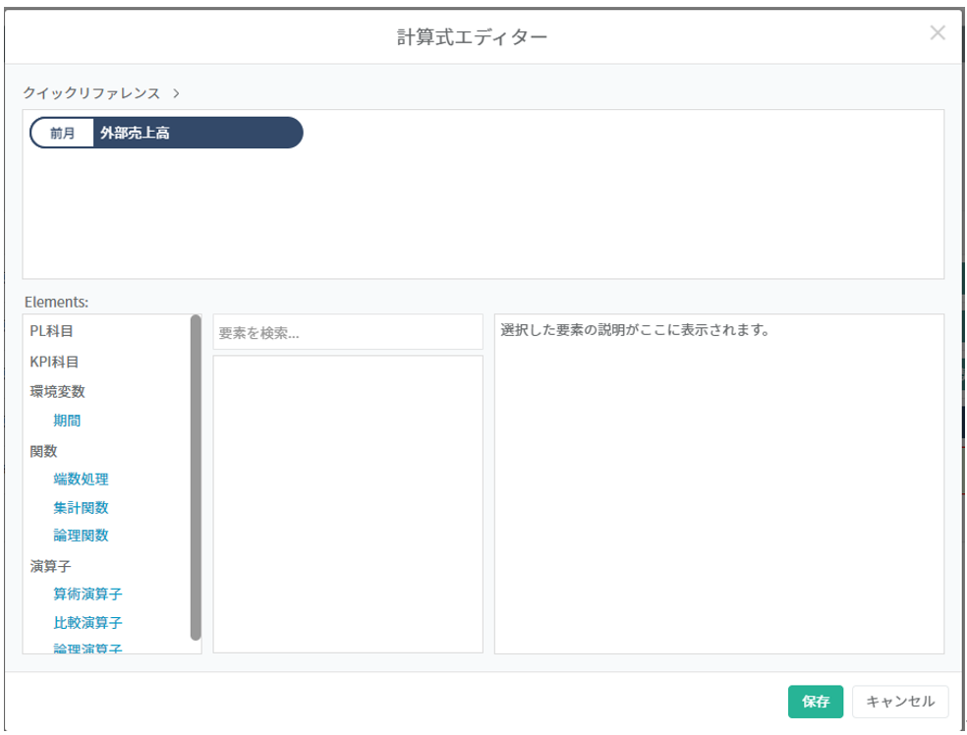Close the 計算式エディター dialog with X
The width and height of the screenshot is (967, 735).
point(938,33)
